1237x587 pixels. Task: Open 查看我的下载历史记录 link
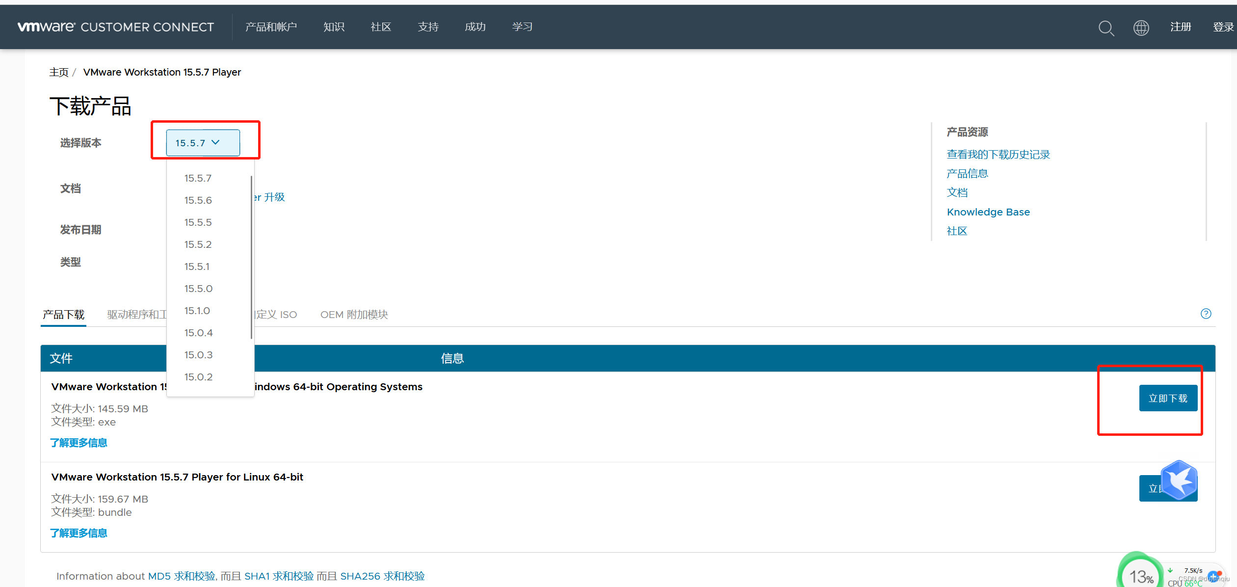coord(998,155)
